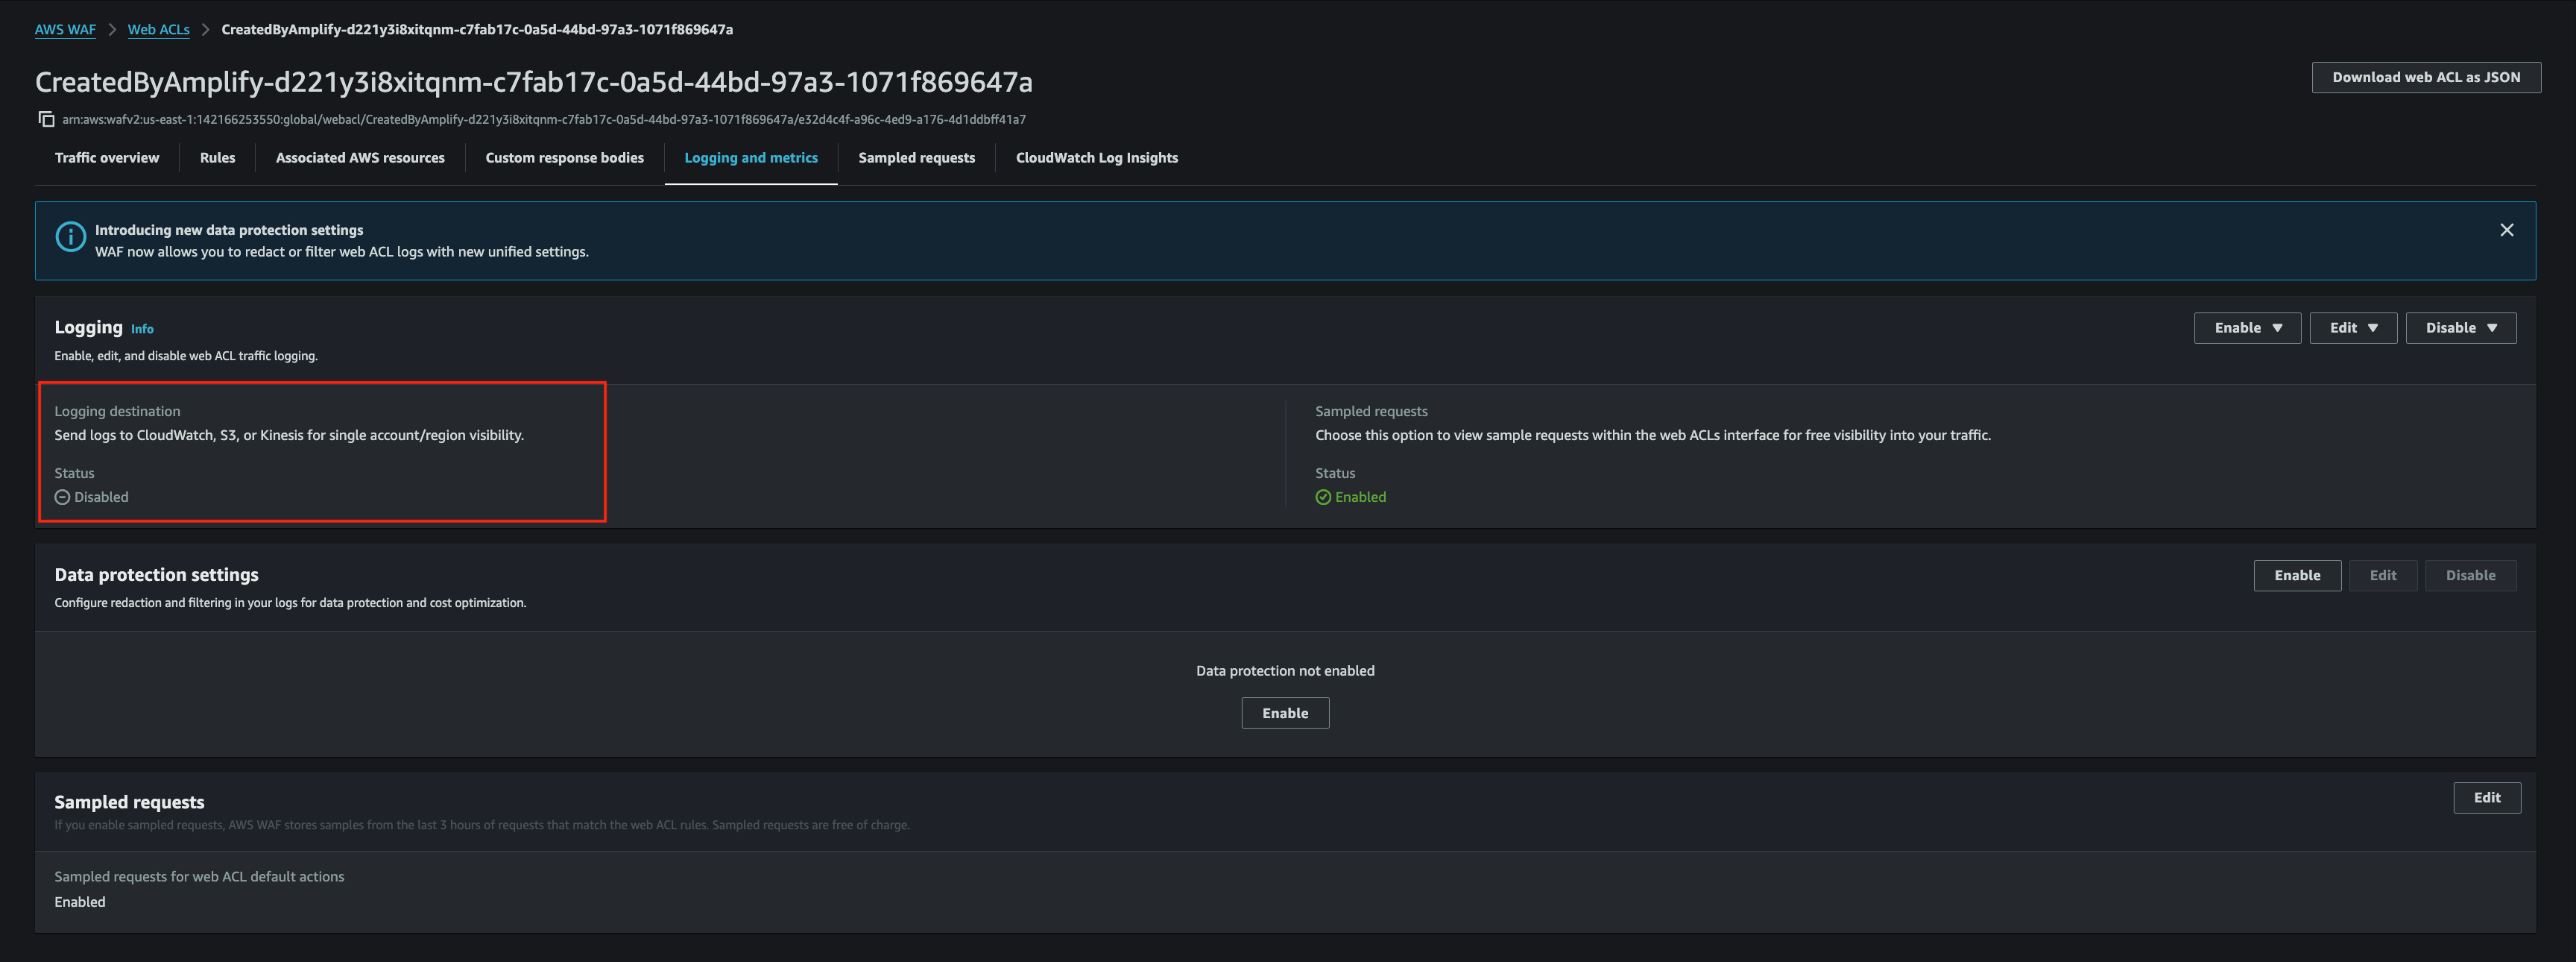Click the green Enabled status icon
2576x962 pixels.
pyautogui.click(x=1323, y=497)
